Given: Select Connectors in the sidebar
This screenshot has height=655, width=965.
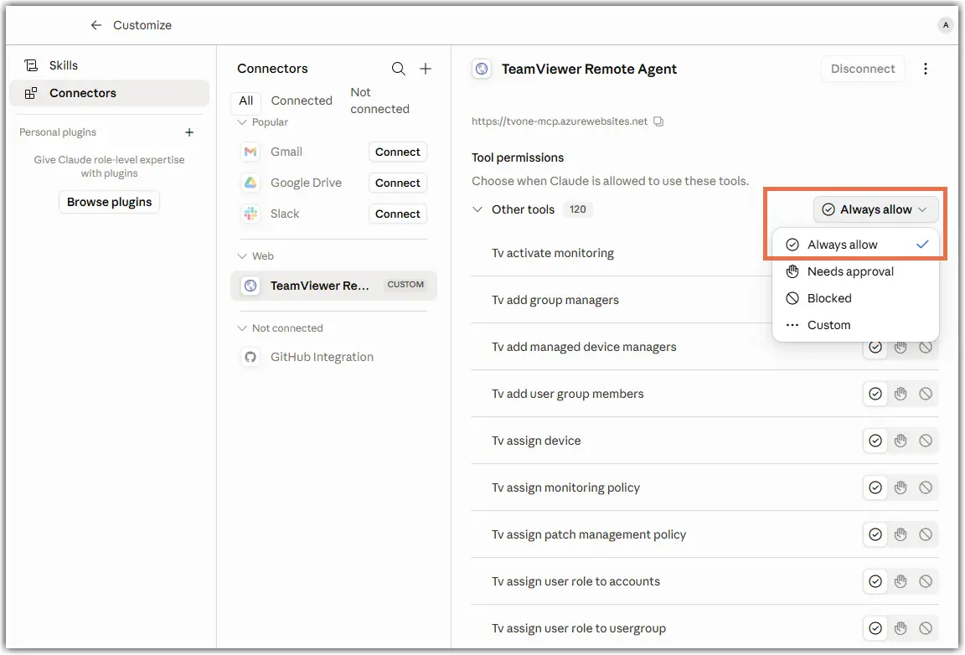Looking at the screenshot, I should click(x=109, y=93).
